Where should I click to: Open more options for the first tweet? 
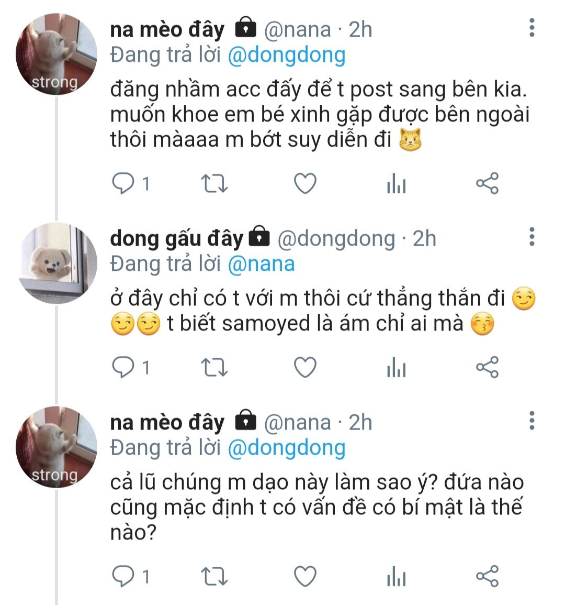[x=532, y=28]
